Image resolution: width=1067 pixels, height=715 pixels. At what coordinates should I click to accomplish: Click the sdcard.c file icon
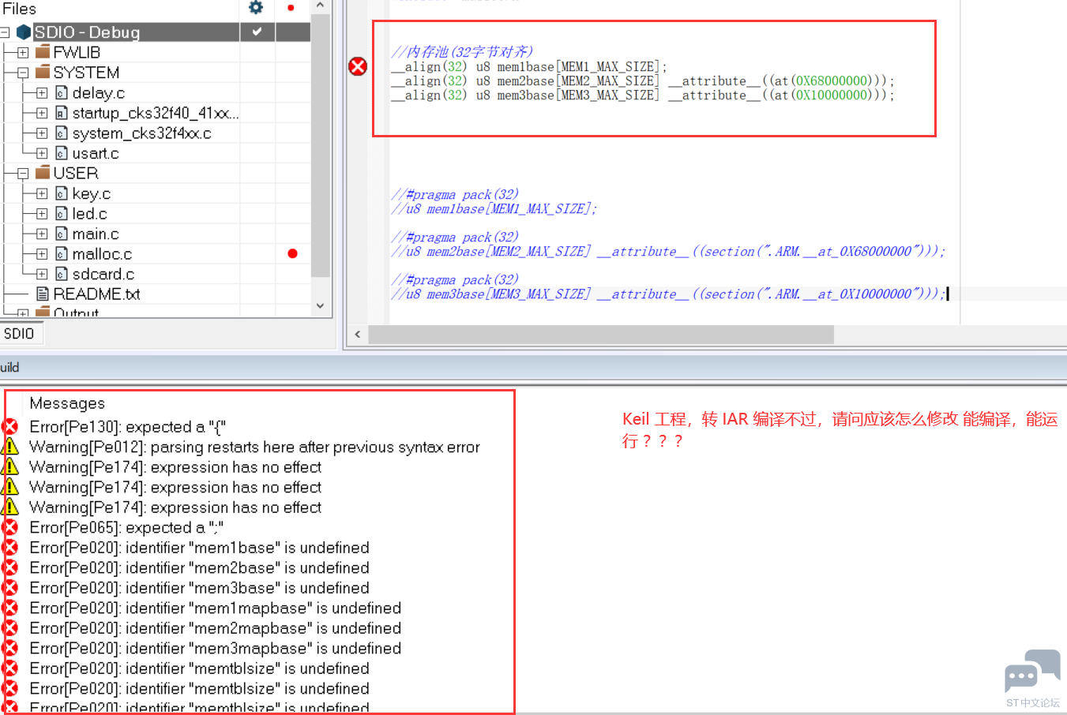coord(62,274)
